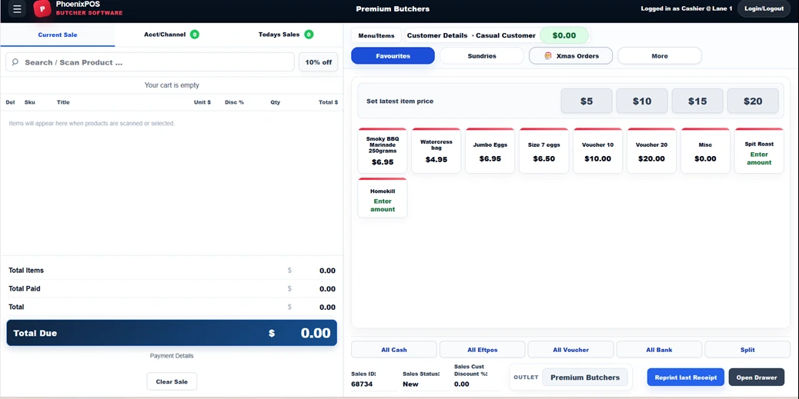Open the hamburger menu icon
Viewport: 799px width, 399px height.
pos(17,8)
